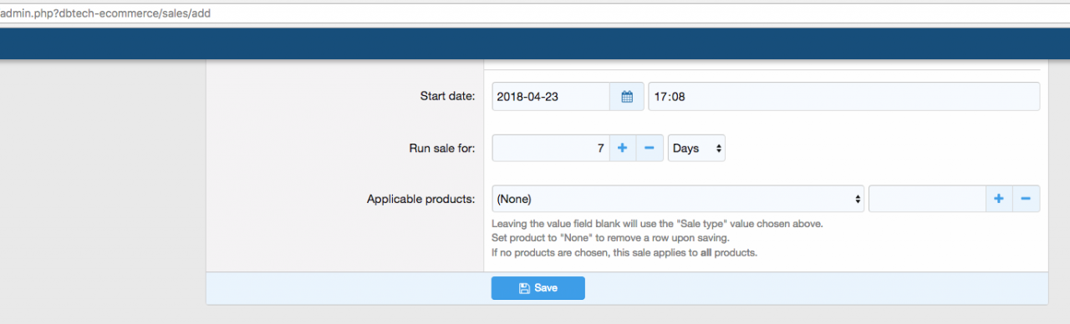Open the Start date calendar picker icon
This screenshot has height=324, width=1070.
tap(627, 97)
